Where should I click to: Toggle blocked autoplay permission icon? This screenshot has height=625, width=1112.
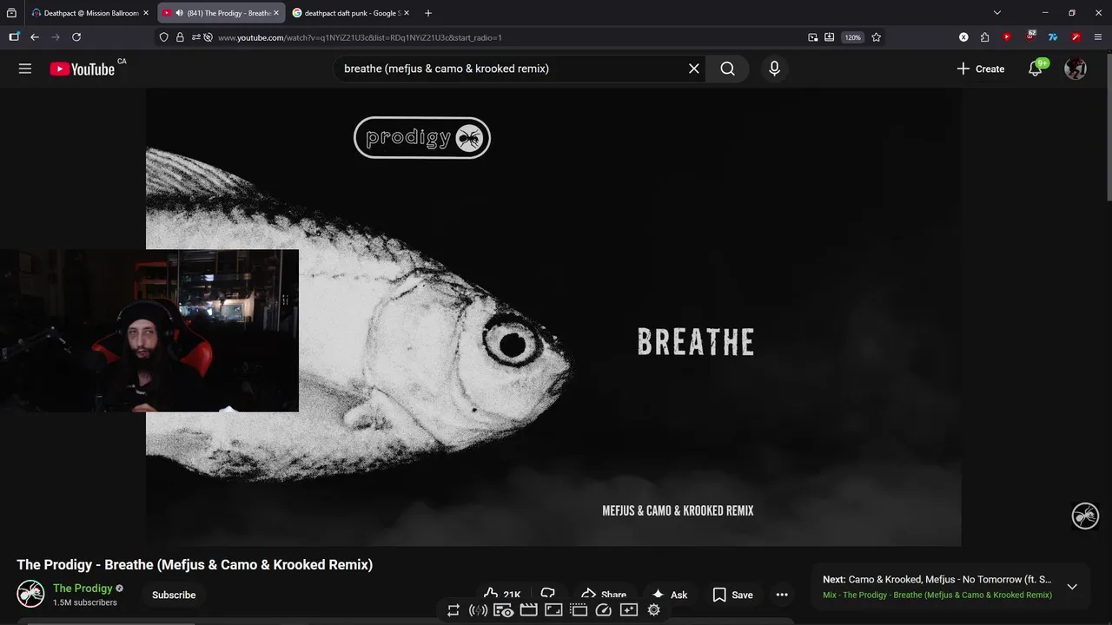(208, 37)
